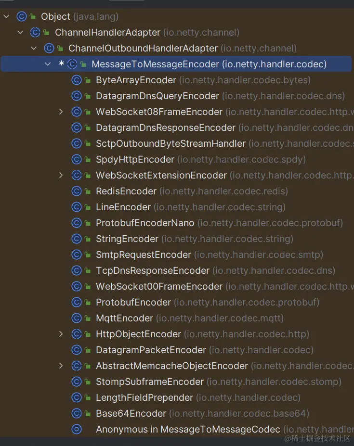This screenshot has height=446, width=354.
Task: Click the class icon beside WebSocket08FrameEncoder
Action: click(76, 112)
